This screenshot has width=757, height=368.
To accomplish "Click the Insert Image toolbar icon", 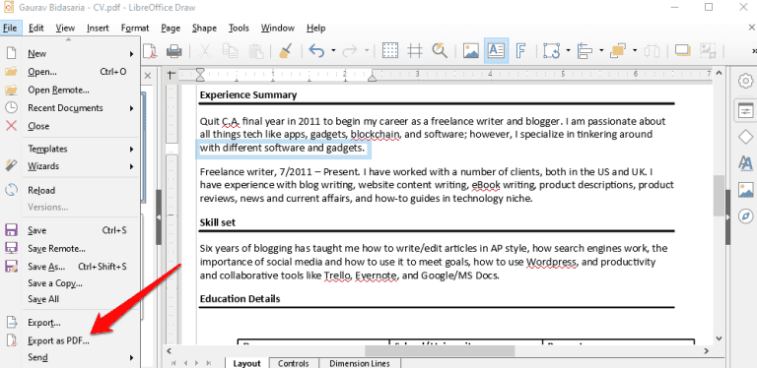I will pyautogui.click(x=471, y=50).
